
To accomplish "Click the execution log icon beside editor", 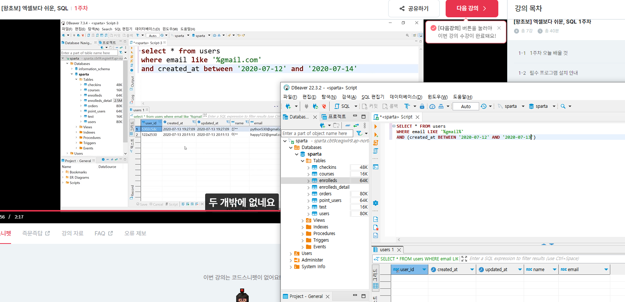I will (376, 227).
